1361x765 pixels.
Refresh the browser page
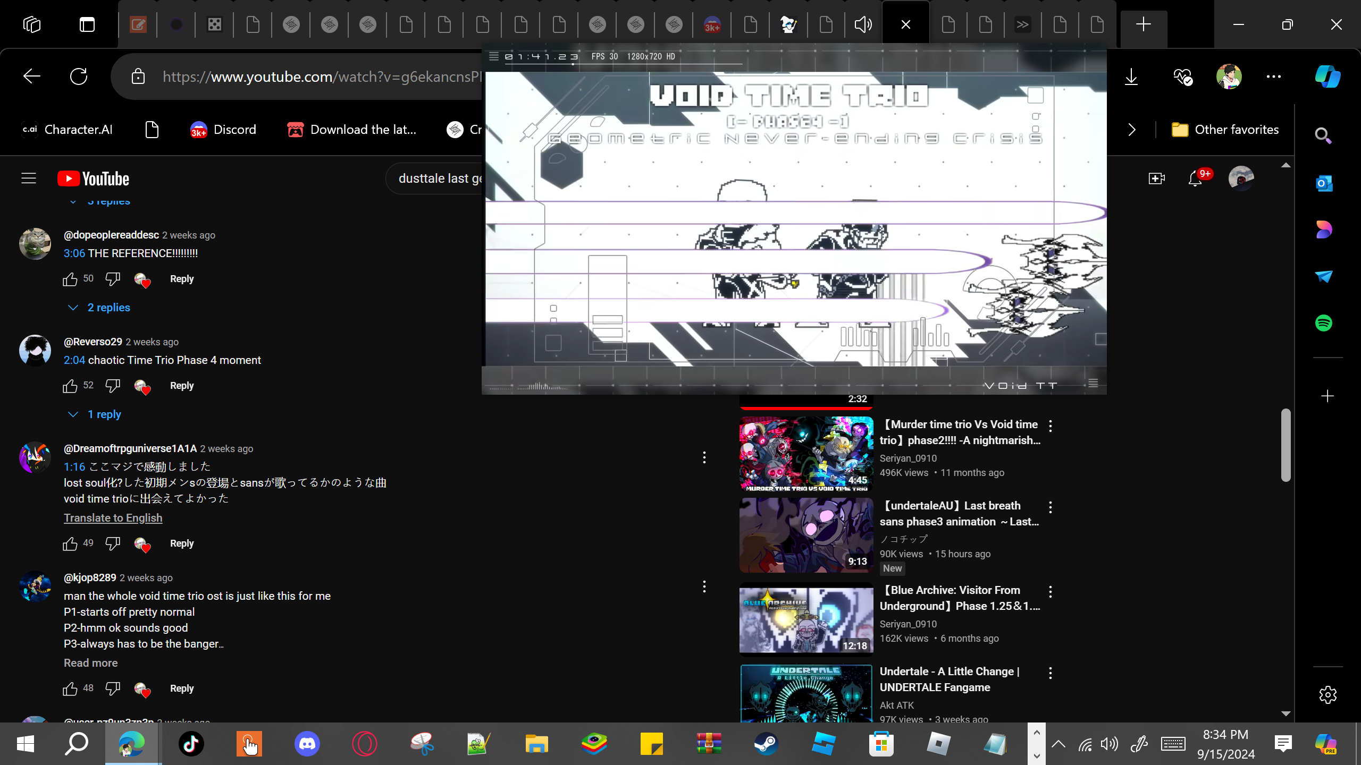(79, 76)
